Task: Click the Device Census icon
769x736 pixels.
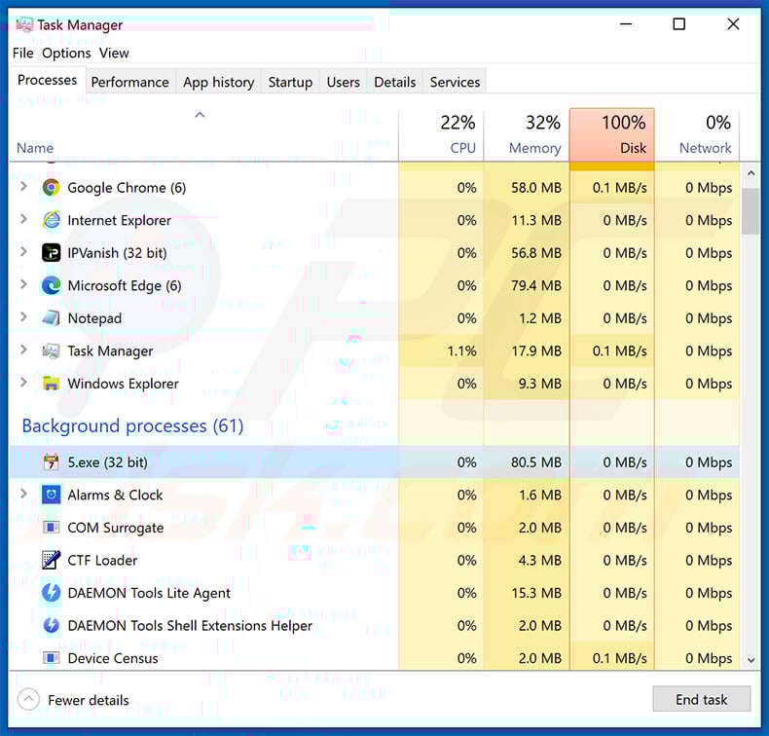Action: (51, 657)
